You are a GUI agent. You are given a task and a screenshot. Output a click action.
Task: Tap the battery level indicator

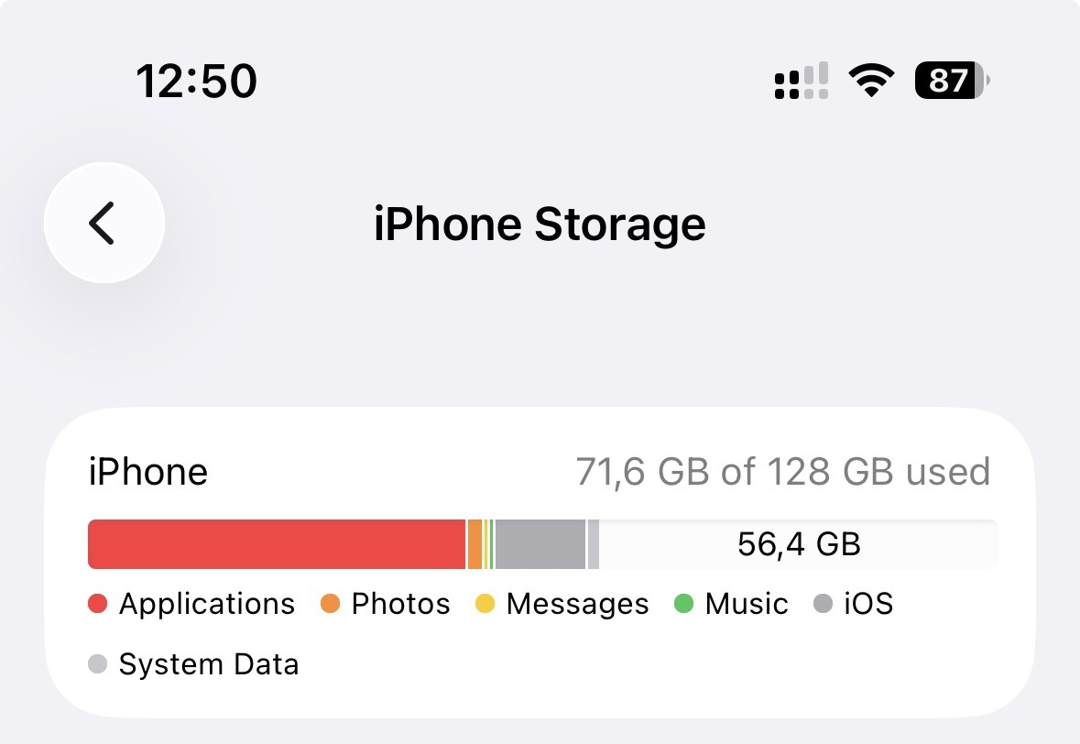(x=951, y=82)
